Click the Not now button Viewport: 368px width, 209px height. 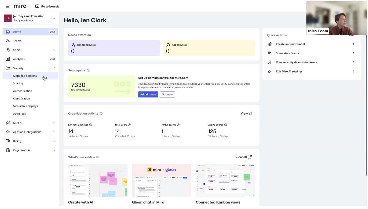click(167, 94)
